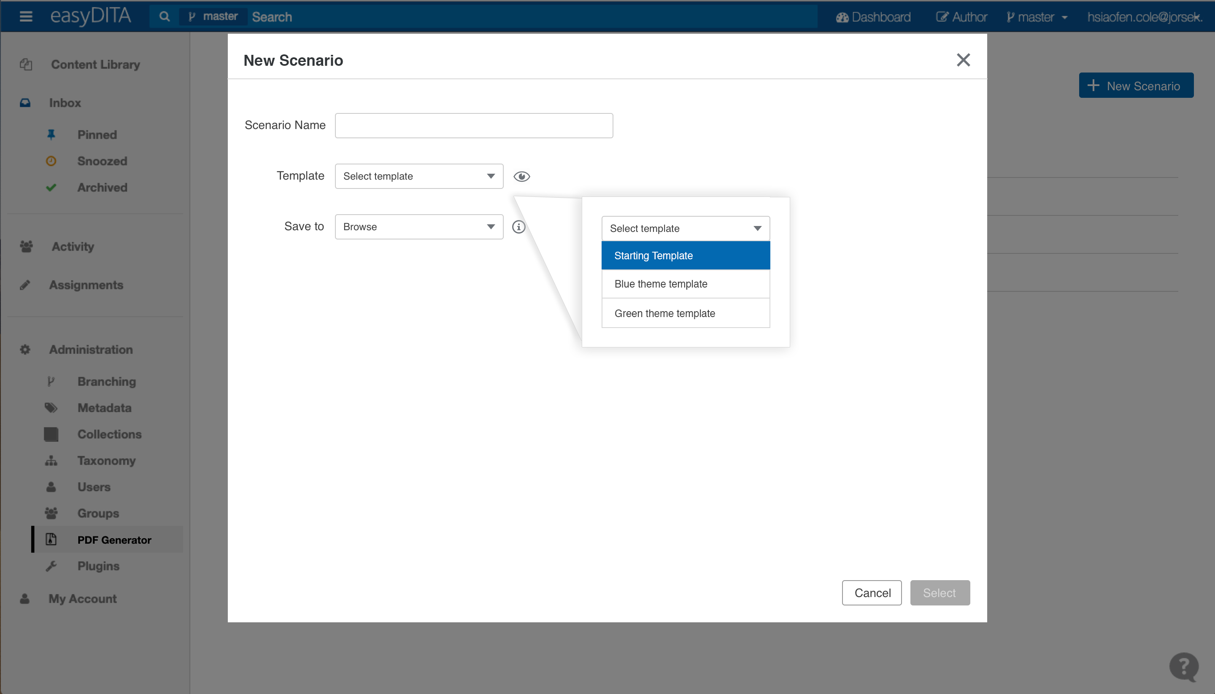Click the PDF Generator file icon
Viewport: 1215px width, 694px height.
tap(51, 539)
